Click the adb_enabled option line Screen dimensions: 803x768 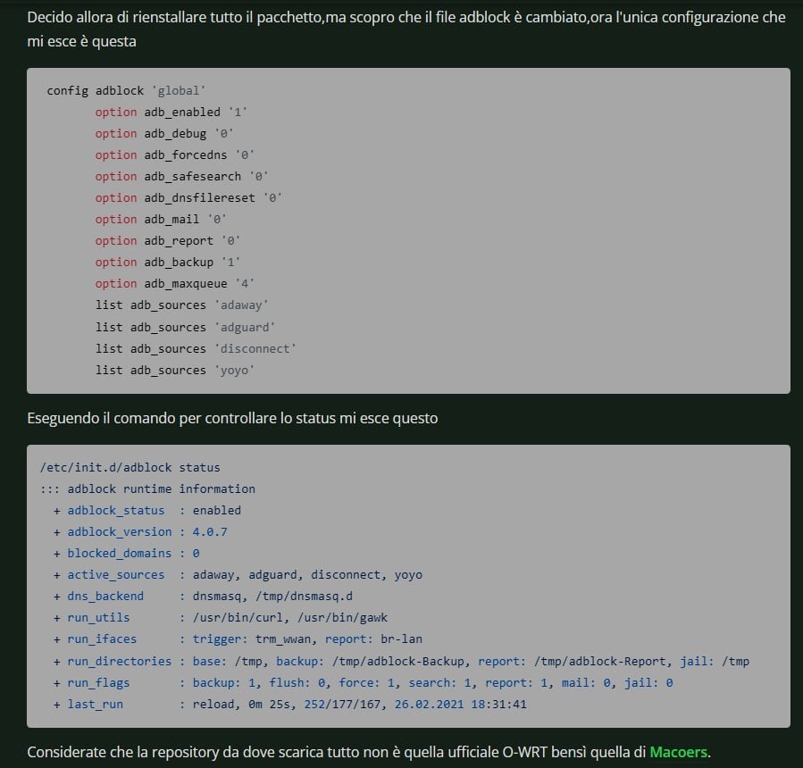pyautogui.click(x=171, y=113)
